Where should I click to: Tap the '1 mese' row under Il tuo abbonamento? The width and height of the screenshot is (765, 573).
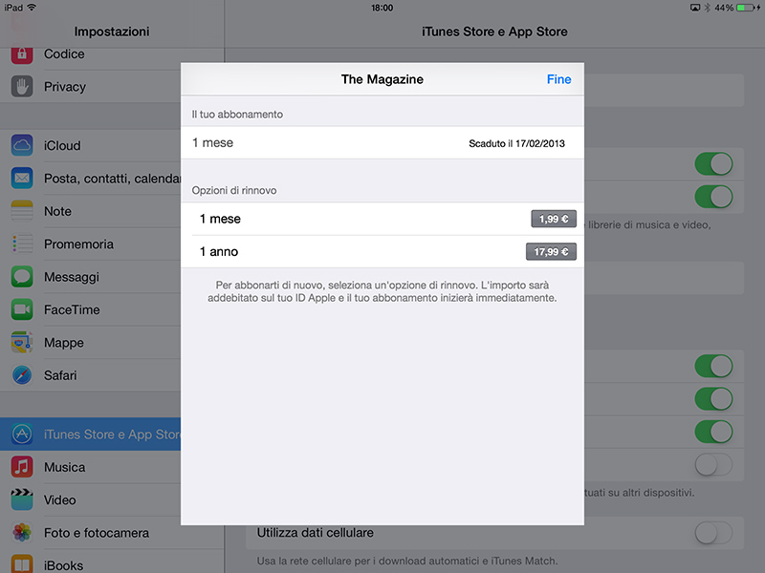pyautogui.click(x=382, y=142)
